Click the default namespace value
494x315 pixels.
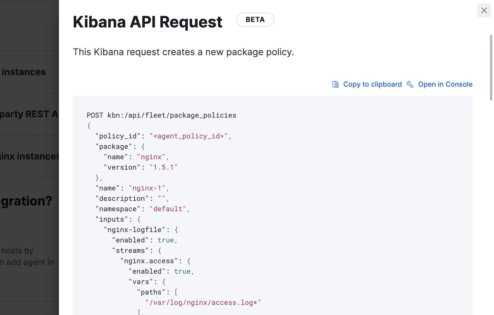168,209
